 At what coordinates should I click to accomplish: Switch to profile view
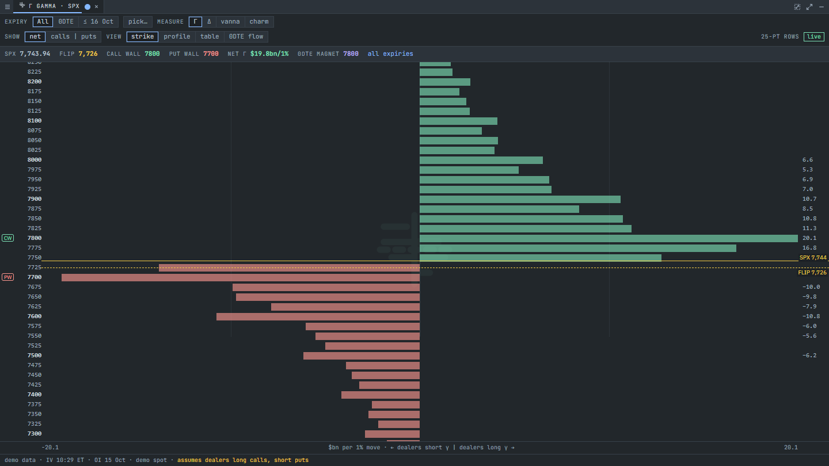pyautogui.click(x=177, y=37)
